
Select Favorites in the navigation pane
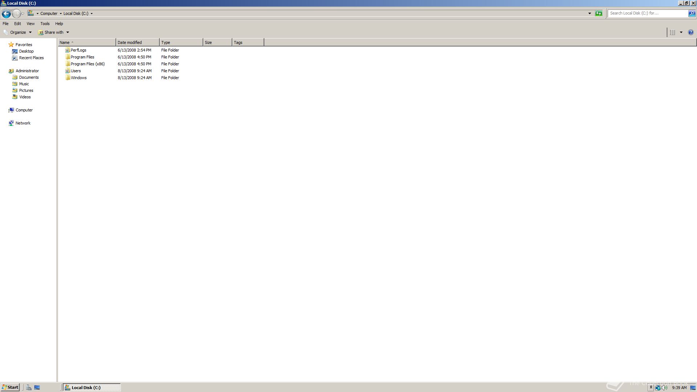(24, 45)
